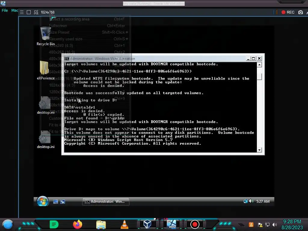This screenshot has width=308, height=231.
Task: Click the Vista tray network icon
Action: [245, 201]
